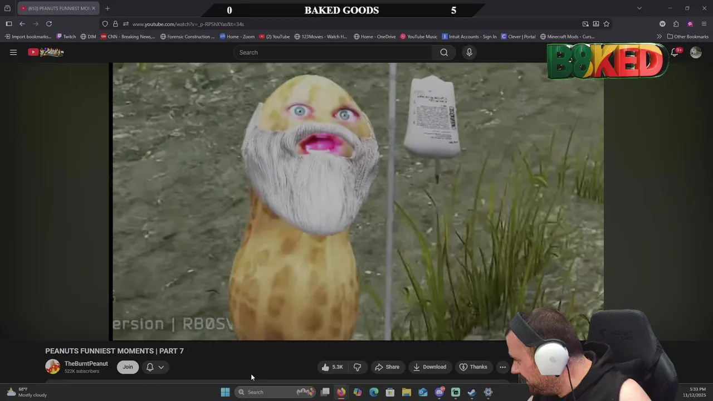Send Thanks to the creator

(x=473, y=367)
